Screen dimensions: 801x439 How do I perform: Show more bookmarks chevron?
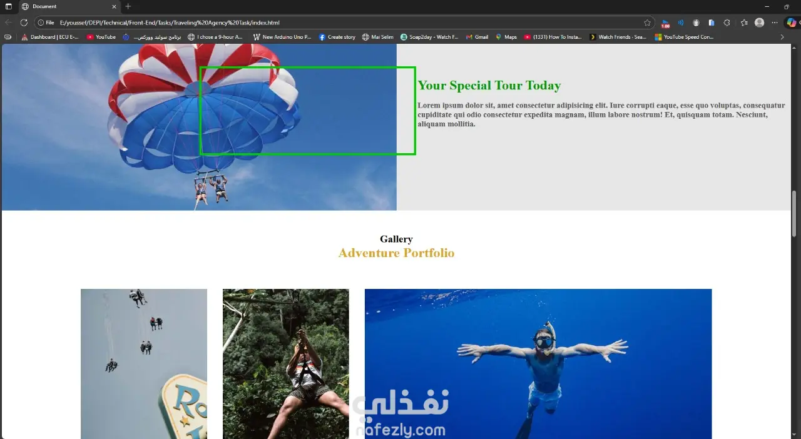tap(782, 37)
